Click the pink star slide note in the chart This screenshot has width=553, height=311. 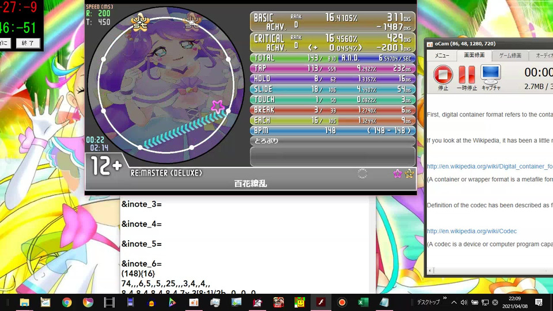218,106
